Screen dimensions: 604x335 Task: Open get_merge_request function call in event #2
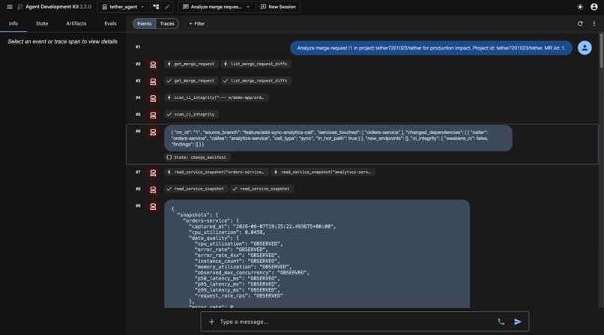pyautogui.click(x=191, y=64)
